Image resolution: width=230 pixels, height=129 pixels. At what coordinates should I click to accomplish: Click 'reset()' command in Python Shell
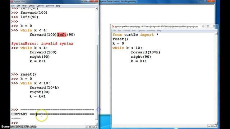coord(28,74)
